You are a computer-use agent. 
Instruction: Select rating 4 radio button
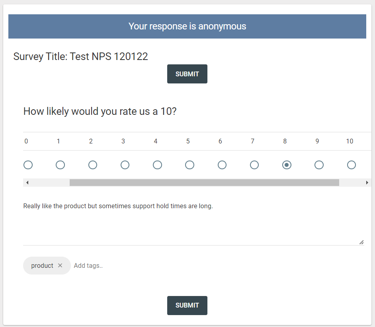(157, 165)
